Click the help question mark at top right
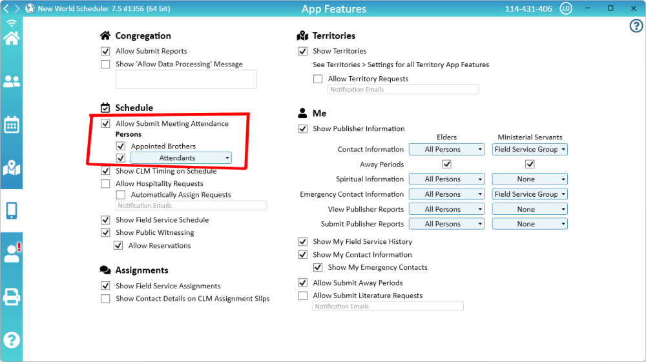The width and height of the screenshot is (646, 362). [x=636, y=26]
